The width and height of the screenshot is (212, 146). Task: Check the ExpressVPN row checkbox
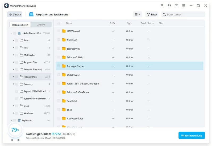59,48
